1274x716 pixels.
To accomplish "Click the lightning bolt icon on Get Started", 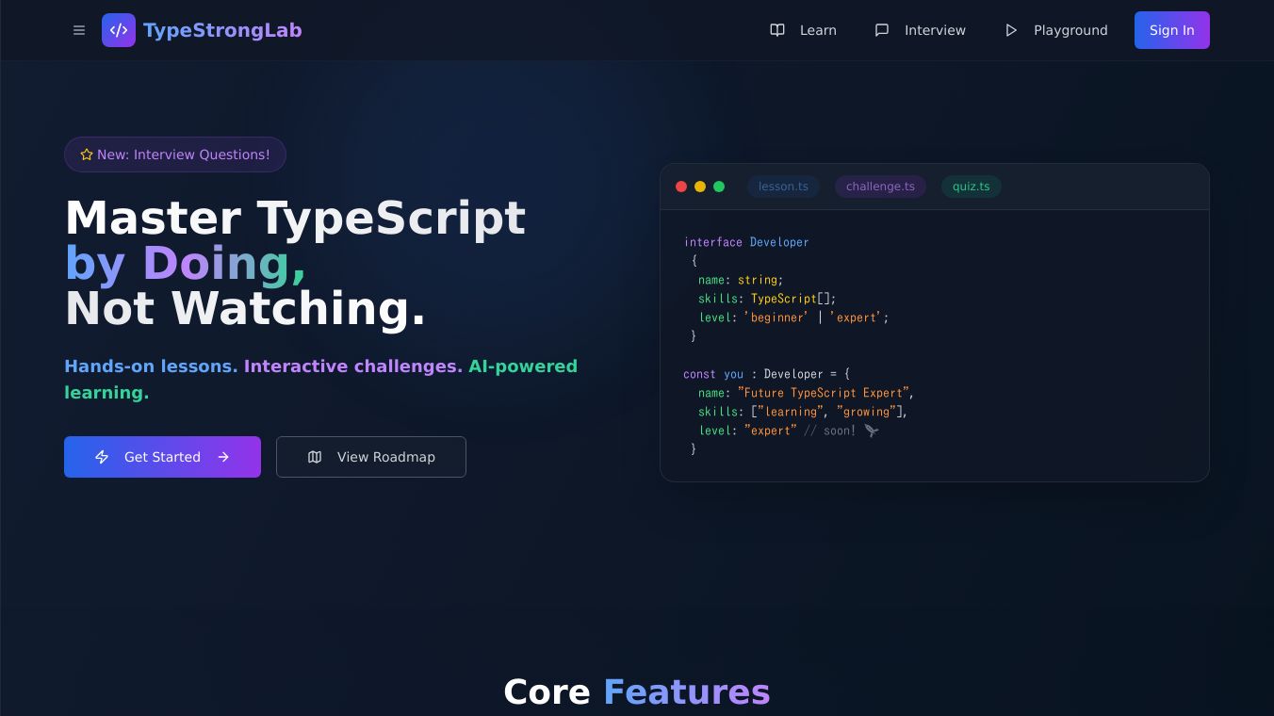I will tap(102, 457).
